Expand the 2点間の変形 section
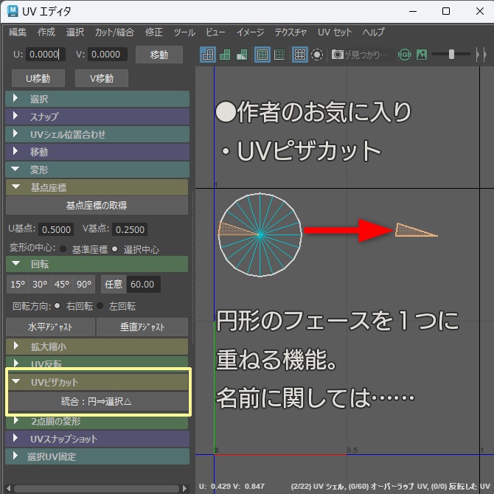 point(97,422)
